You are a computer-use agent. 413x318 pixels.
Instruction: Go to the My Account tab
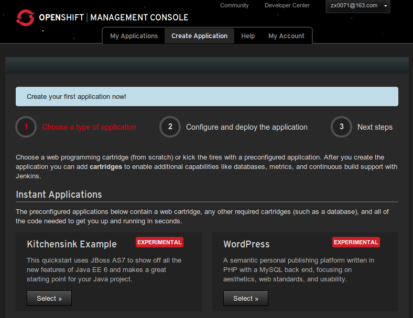pos(286,36)
